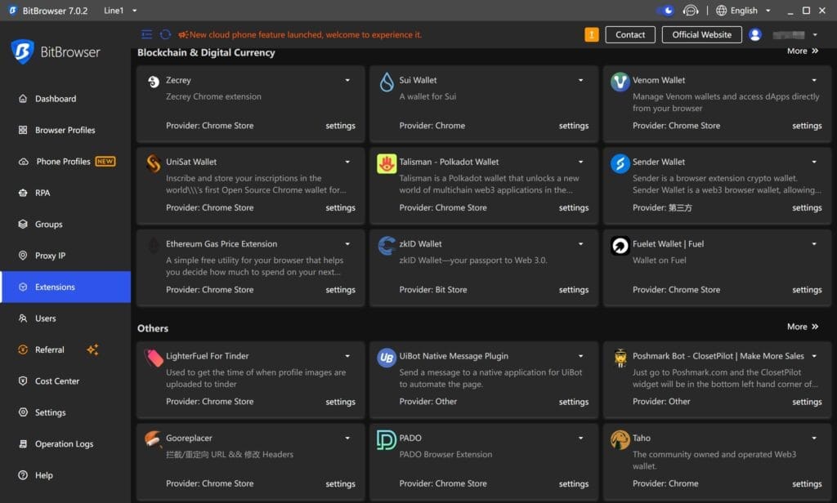Open settings for UiBot Native Message Plugin
Image resolution: width=837 pixels, height=503 pixels.
click(x=573, y=402)
